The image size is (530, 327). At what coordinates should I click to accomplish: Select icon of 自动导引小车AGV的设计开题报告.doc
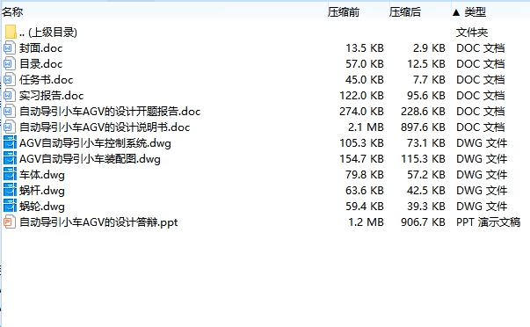pyautogui.click(x=9, y=112)
